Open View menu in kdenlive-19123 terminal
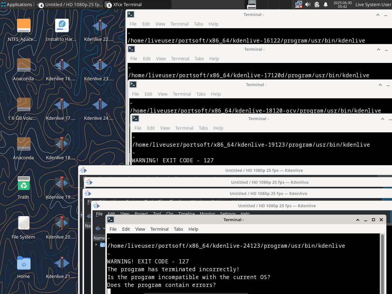Screen dimensions: 392x294 [x=165, y=128]
